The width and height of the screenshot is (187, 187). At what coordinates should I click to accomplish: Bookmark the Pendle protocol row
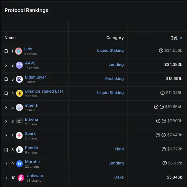tap(6, 150)
